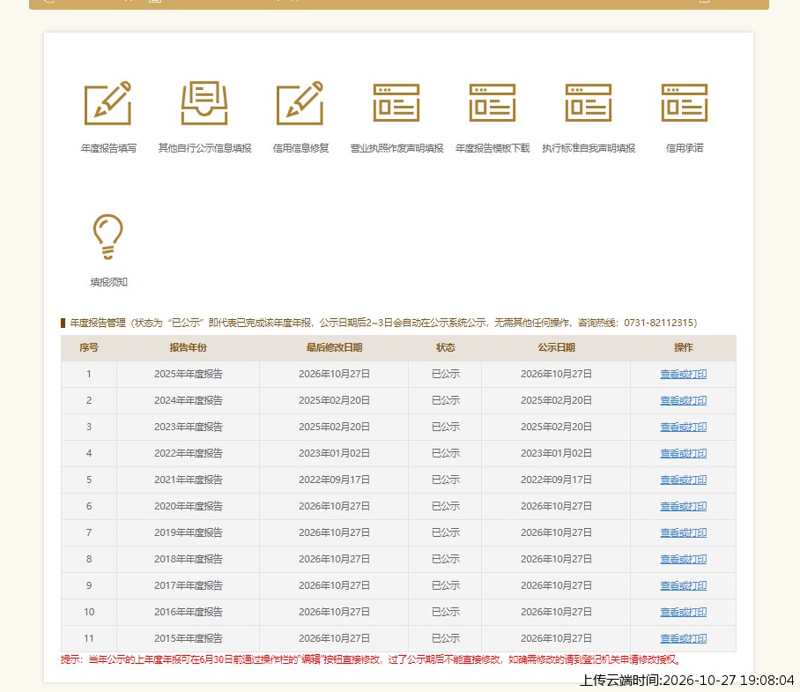Select the 其他自行公示信息填报 label

[x=204, y=148]
